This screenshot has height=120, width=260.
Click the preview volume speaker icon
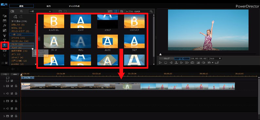point(203,63)
